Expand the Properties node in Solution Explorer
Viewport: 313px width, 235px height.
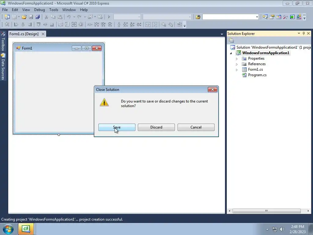click(237, 59)
